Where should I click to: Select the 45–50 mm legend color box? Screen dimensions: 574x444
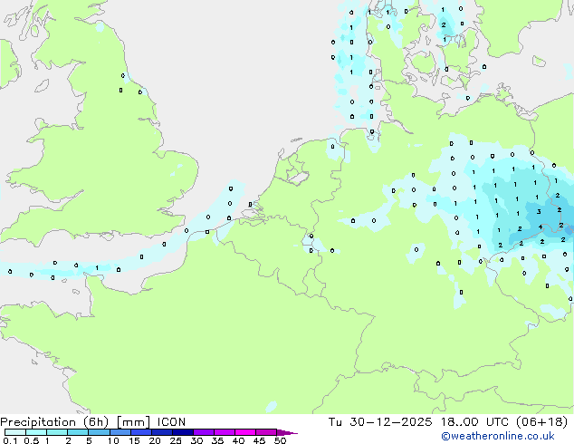click(266, 432)
